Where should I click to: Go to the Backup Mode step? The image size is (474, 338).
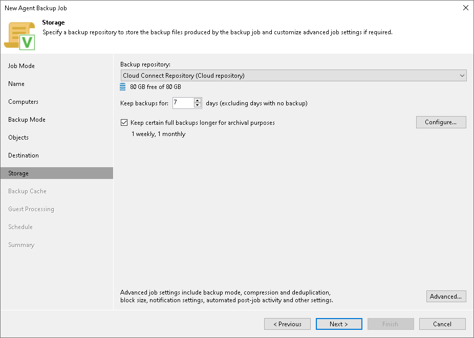click(27, 119)
